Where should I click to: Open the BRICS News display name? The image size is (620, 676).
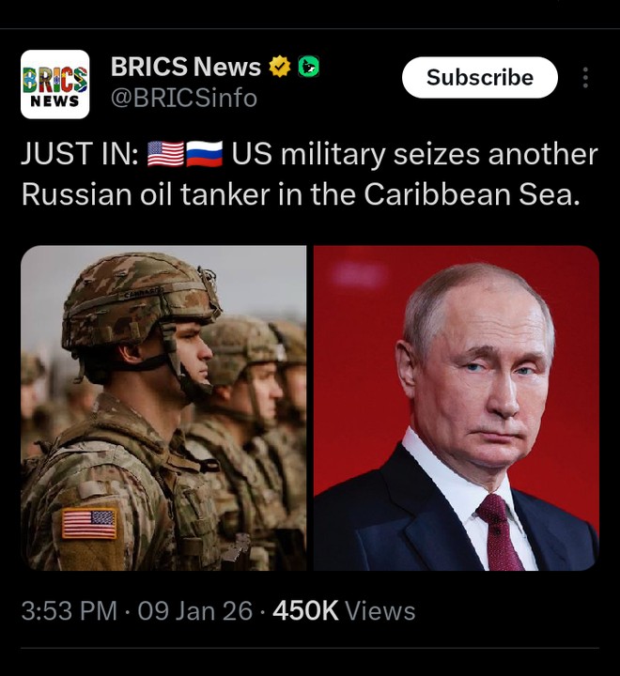pos(186,67)
